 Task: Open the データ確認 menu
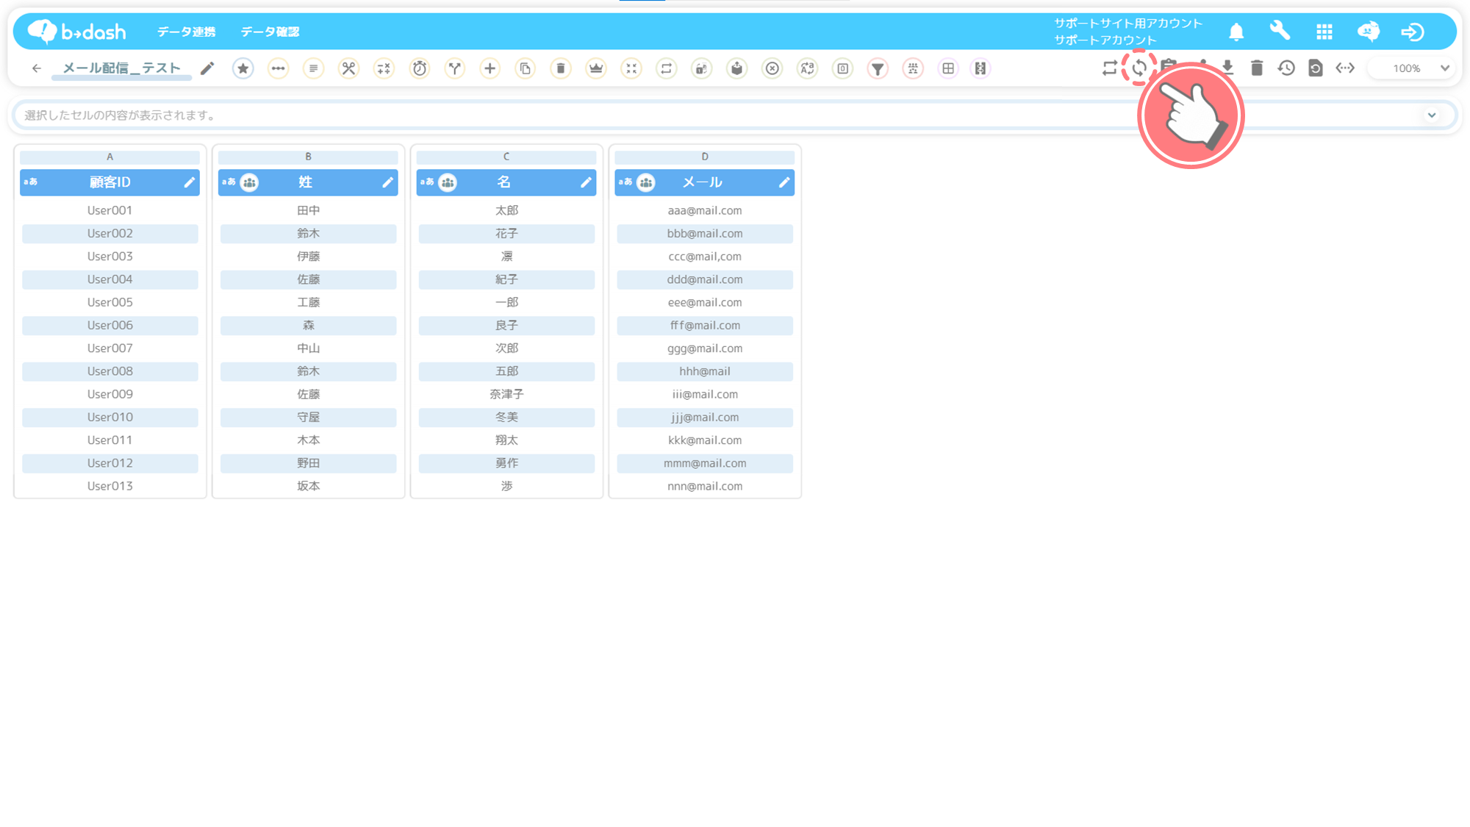(270, 32)
